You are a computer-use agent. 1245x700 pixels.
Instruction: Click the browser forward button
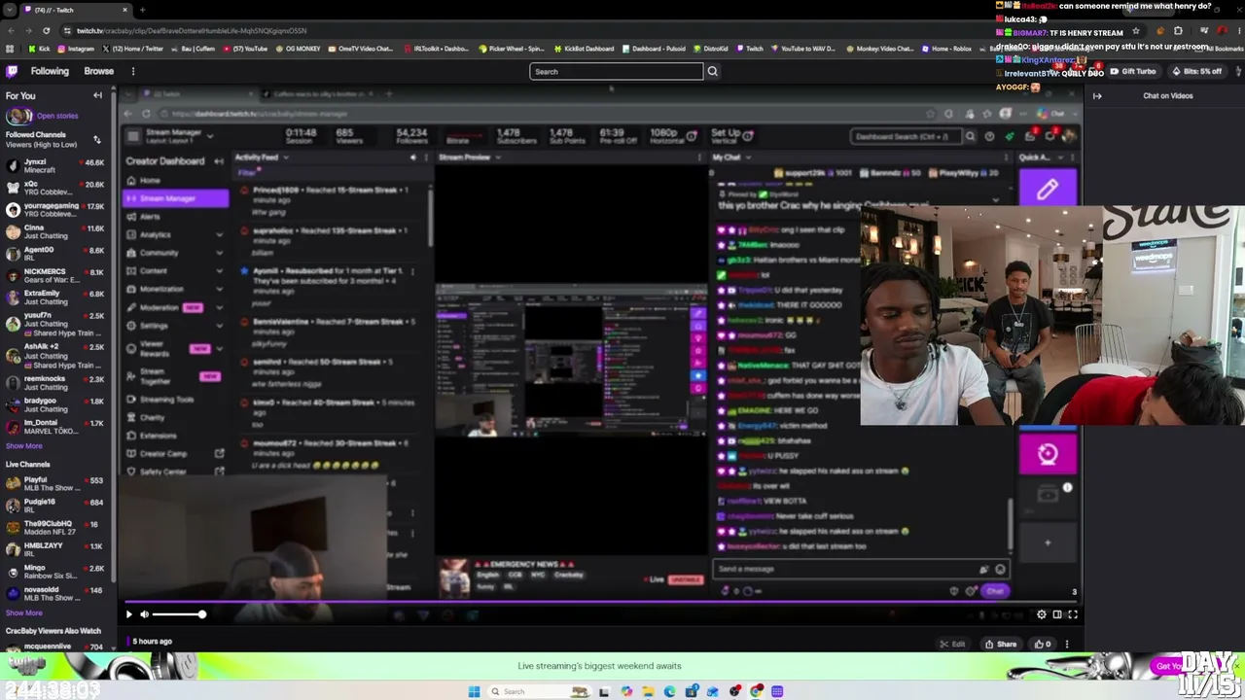point(27,30)
